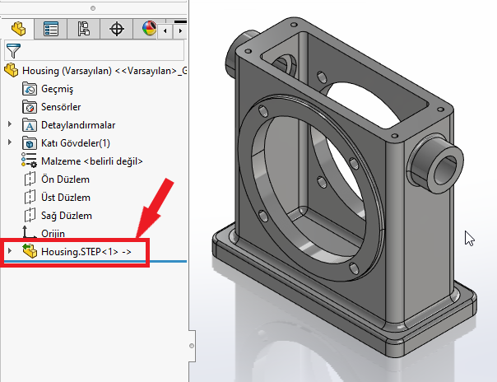Open the ConfigurationManager tab
The height and width of the screenshot is (382, 497).
[83, 30]
